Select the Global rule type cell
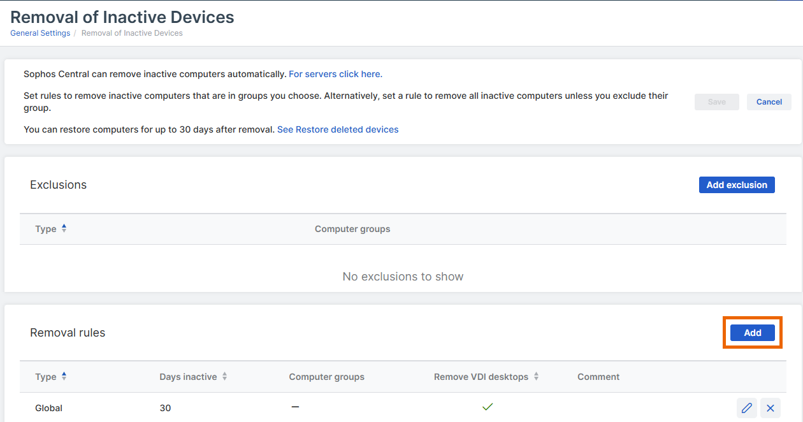 click(x=49, y=408)
